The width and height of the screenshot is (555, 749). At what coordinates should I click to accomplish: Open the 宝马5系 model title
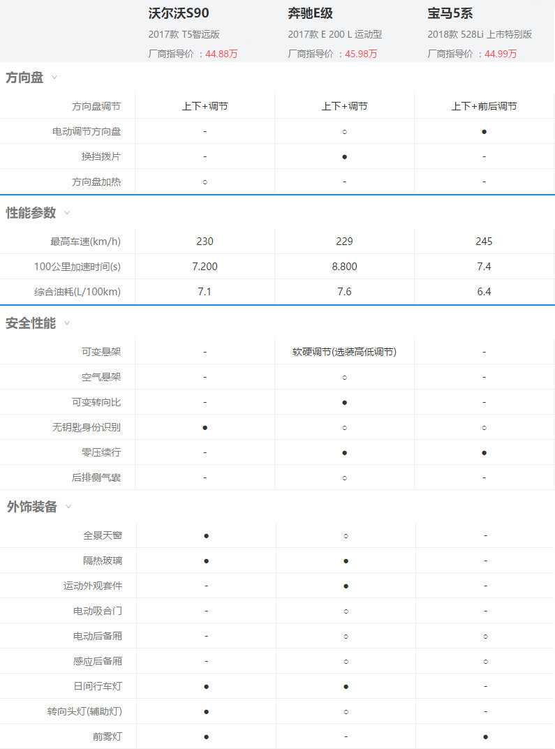(x=450, y=13)
